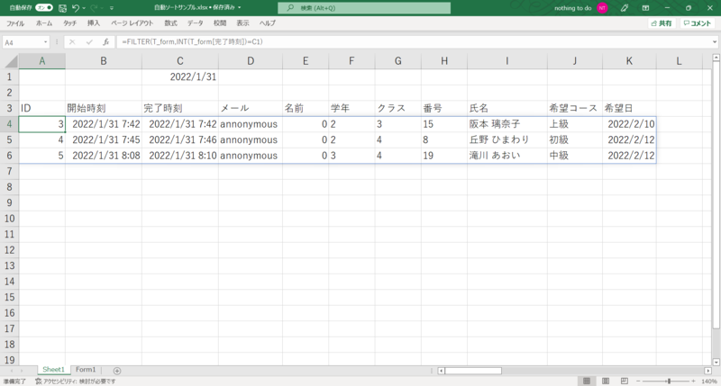
Task: Switch to the ページ レイアウト tab
Action: pos(132,23)
